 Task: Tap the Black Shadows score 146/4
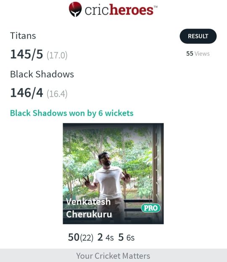click(26, 93)
